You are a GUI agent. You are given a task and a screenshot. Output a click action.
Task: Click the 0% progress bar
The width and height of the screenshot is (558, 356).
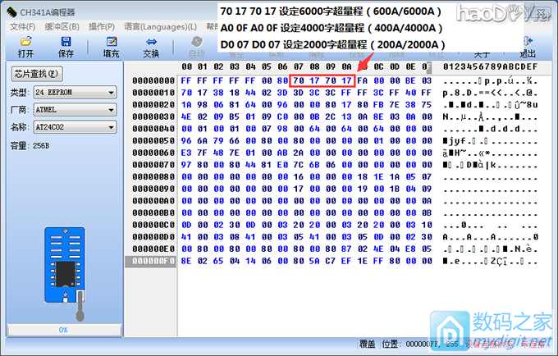pos(62,329)
